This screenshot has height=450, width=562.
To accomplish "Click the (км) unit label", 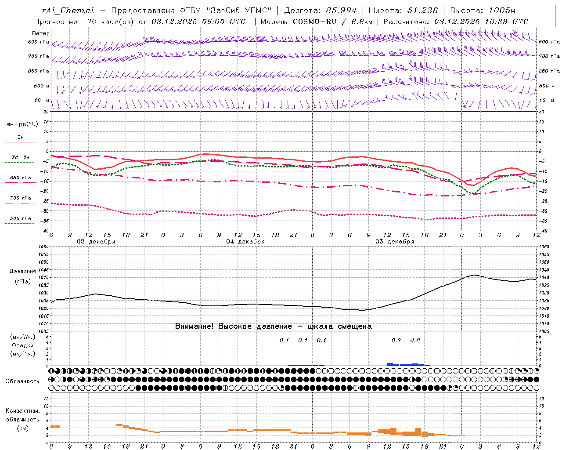I will [23, 428].
